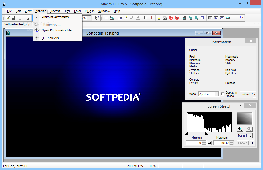This screenshot has width=263, height=170.
Task: Click the Minimum value input field
Action: [x=194, y=143]
